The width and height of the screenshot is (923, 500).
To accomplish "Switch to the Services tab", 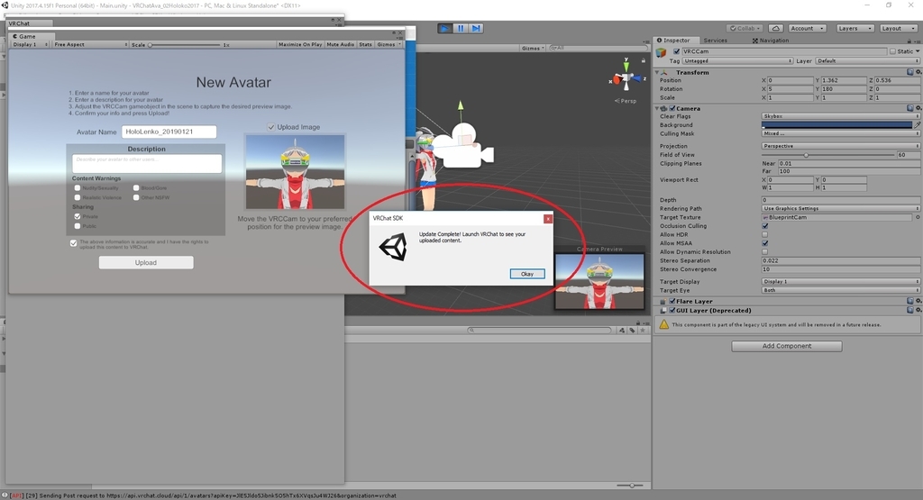I will click(715, 41).
